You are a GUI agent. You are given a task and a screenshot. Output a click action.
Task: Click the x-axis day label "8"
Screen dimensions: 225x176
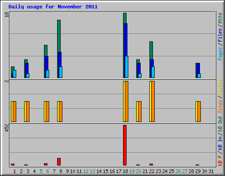[x=61, y=171]
